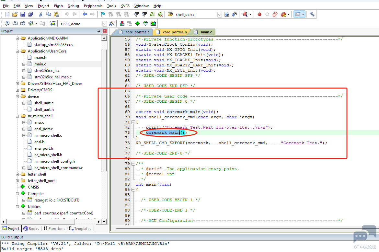Open the Peripherals menu
The image size is (379, 252).
click(93, 6)
